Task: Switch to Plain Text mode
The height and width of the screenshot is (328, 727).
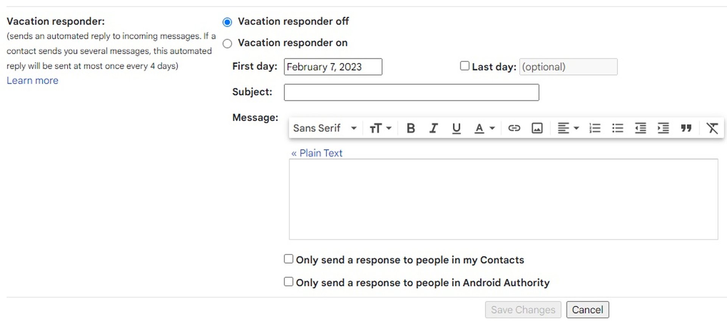Action: (317, 153)
